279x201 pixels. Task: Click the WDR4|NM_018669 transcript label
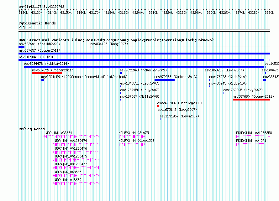pyautogui.click(x=68, y=180)
